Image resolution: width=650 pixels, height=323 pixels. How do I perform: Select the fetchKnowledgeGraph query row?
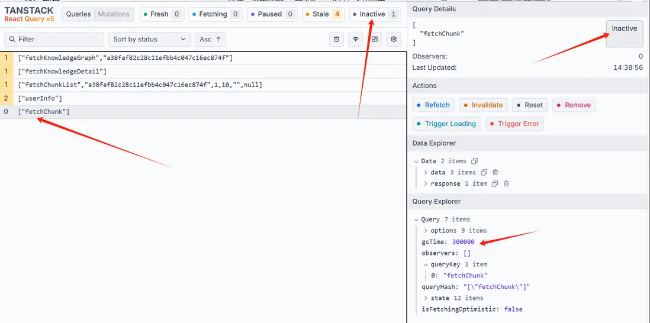203,58
